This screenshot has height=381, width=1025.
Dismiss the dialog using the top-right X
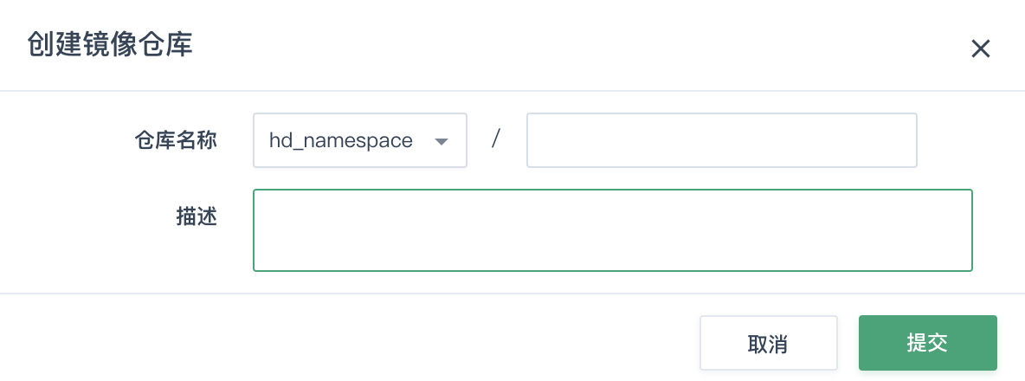(980, 48)
